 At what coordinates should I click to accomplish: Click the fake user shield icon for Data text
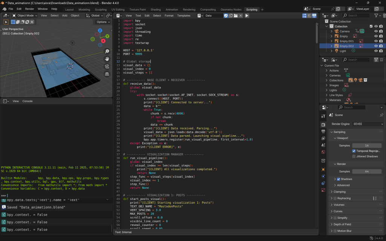coord(226,15)
